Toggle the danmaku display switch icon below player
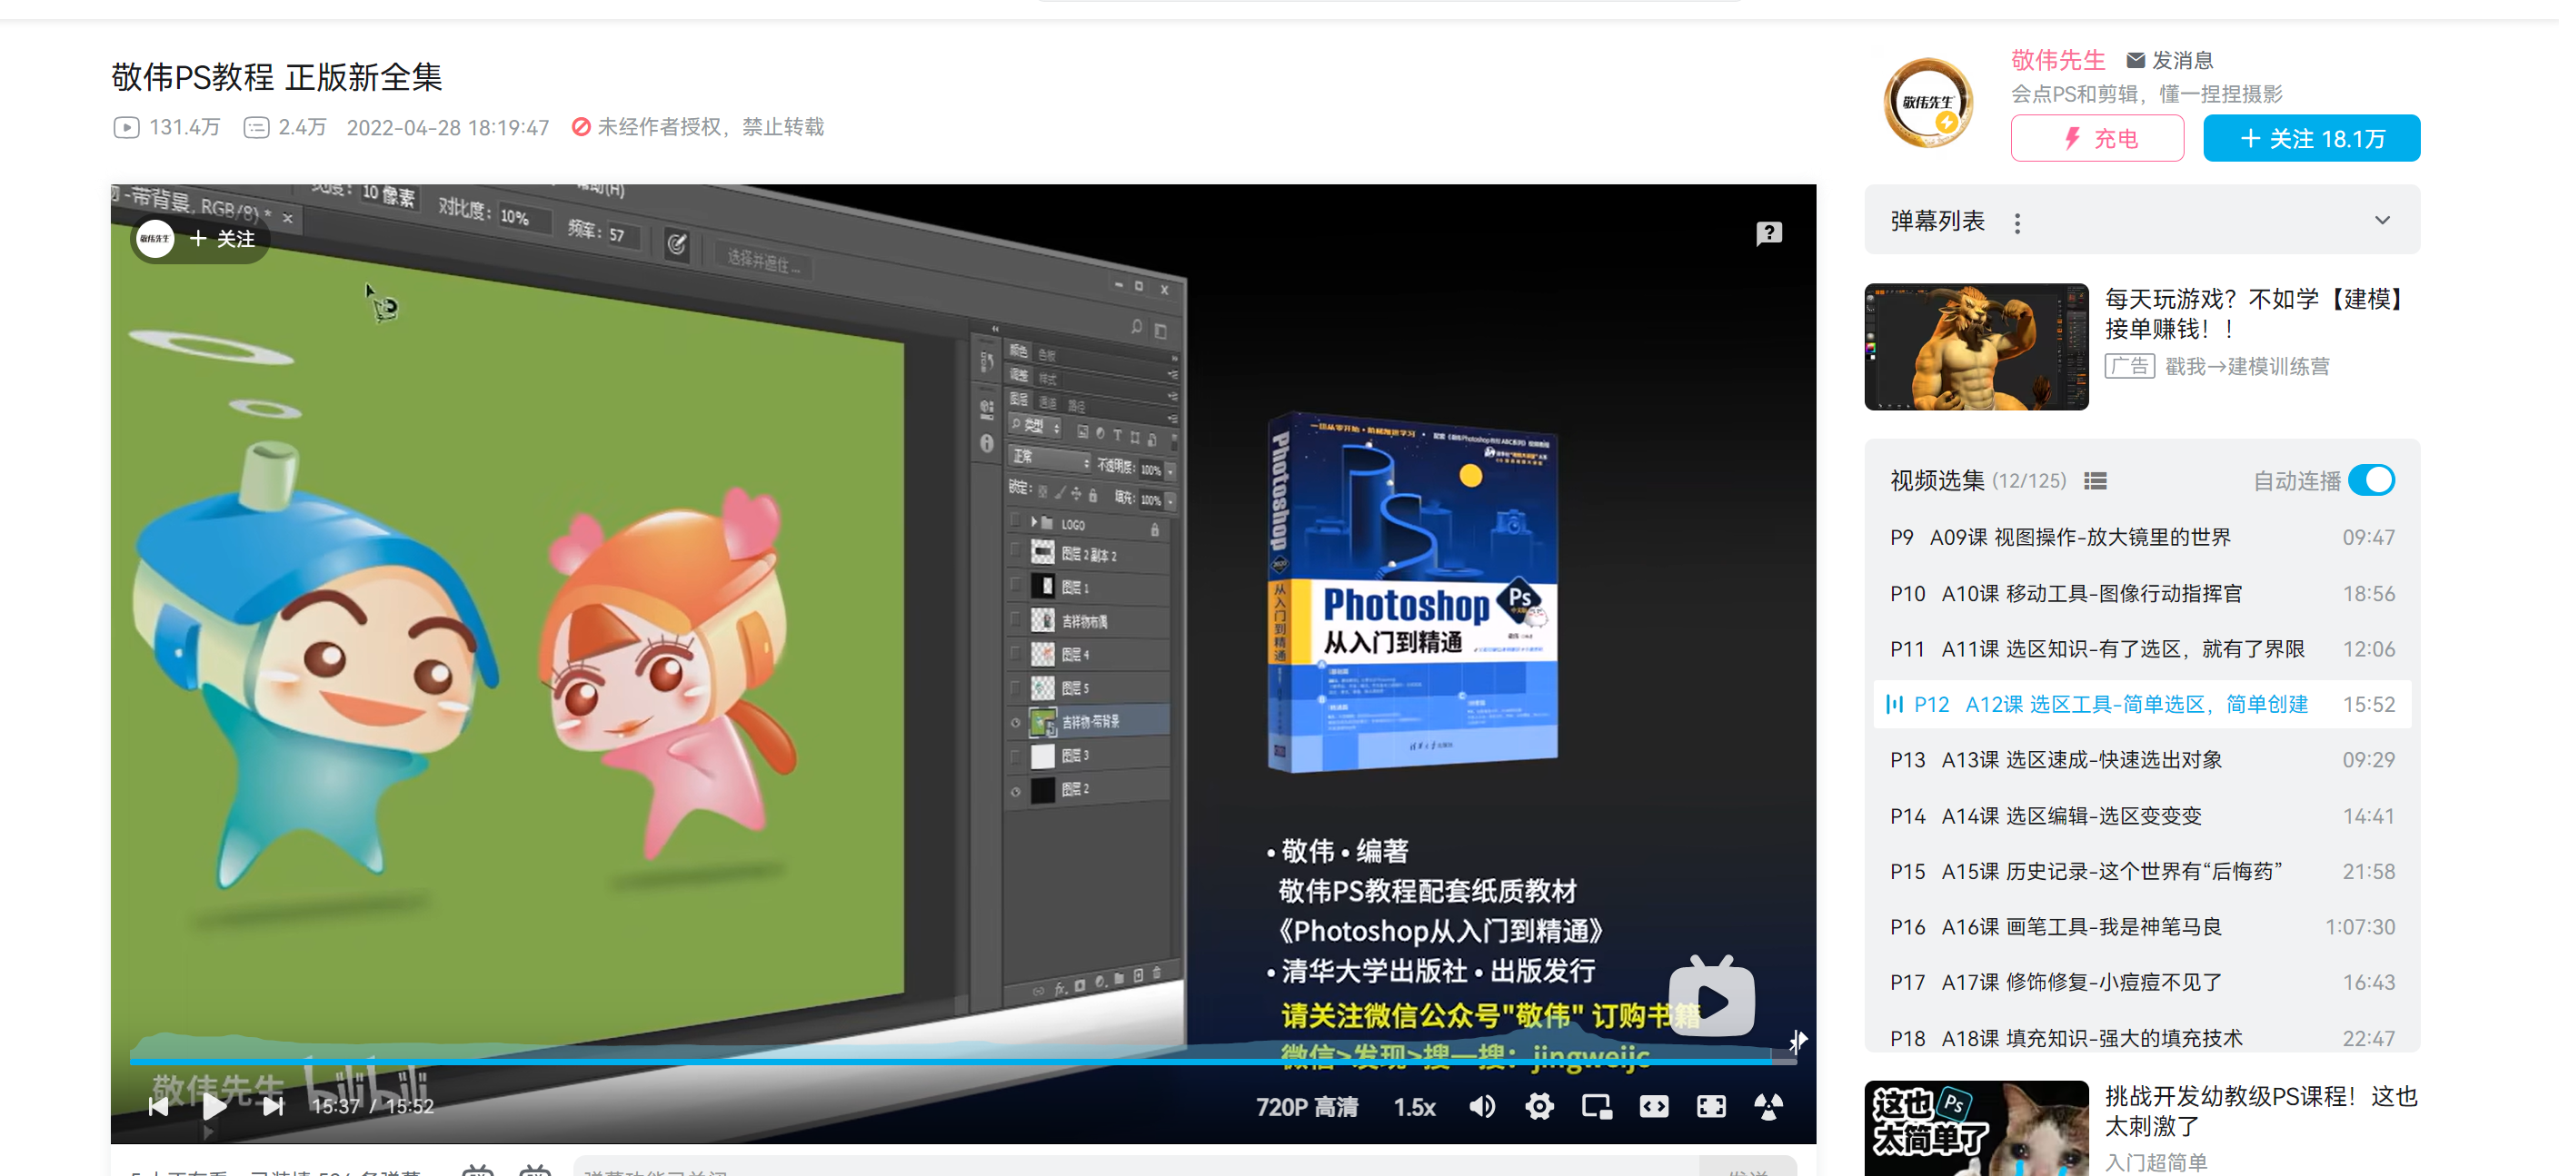 click(477, 1169)
